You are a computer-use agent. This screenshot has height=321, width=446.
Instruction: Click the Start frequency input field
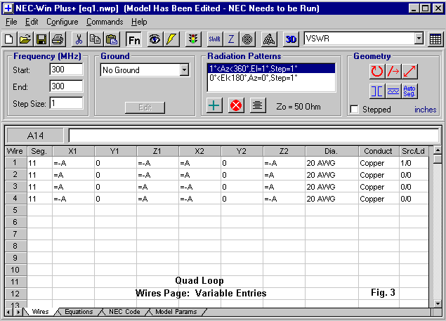tap(66, 70)
